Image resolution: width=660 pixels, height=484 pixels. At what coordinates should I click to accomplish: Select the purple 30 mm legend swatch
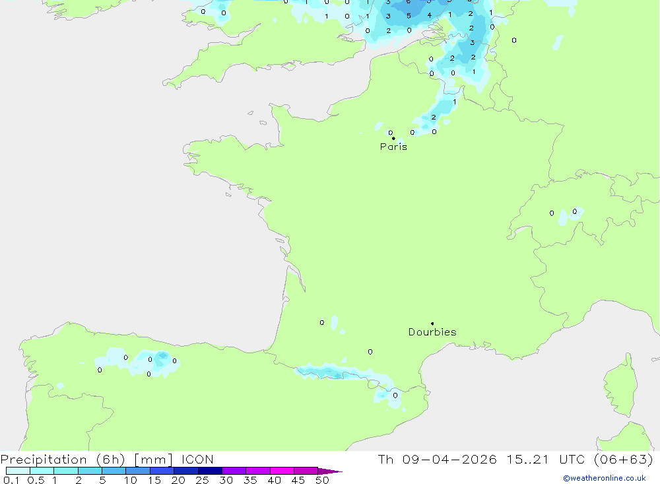[234, 471]
